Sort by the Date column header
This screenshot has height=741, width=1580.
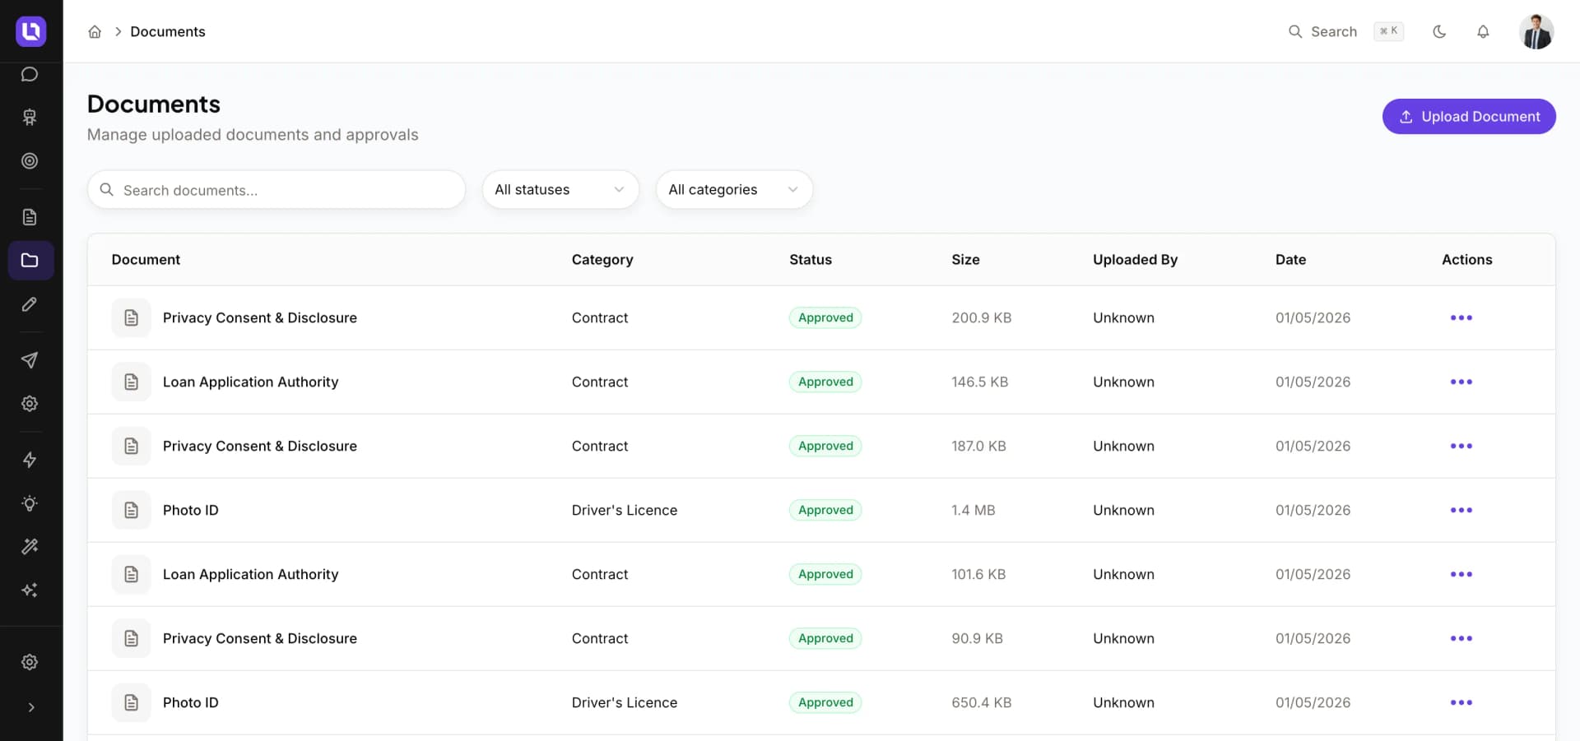coord(1290,260)
